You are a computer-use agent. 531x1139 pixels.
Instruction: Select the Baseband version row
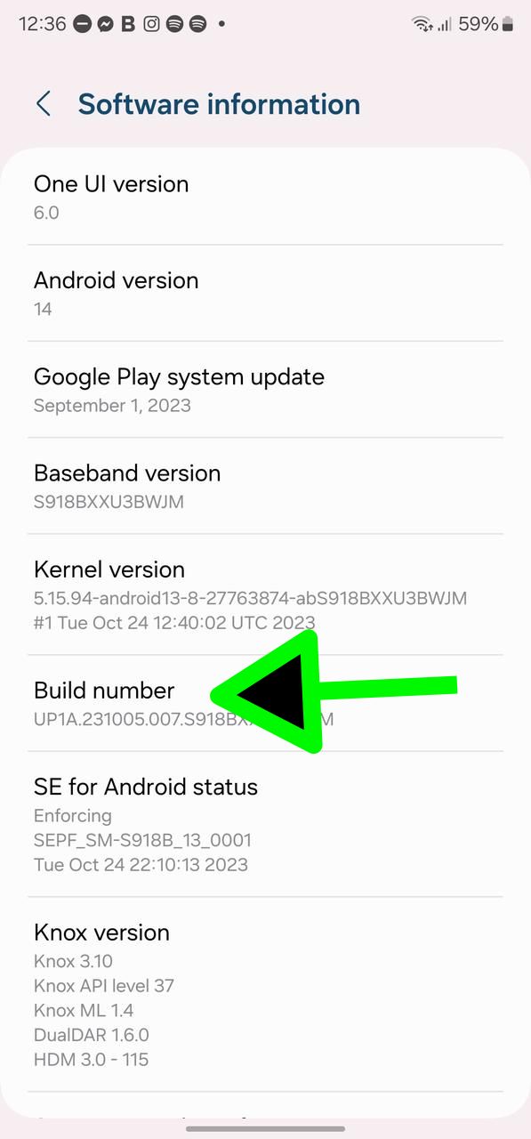[265, 486]
